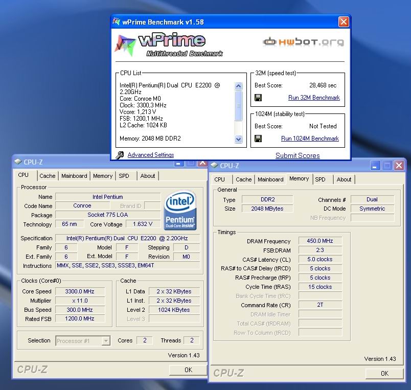
Task: Click Cycle Time 15 clocks value
Action: (320, 287)
